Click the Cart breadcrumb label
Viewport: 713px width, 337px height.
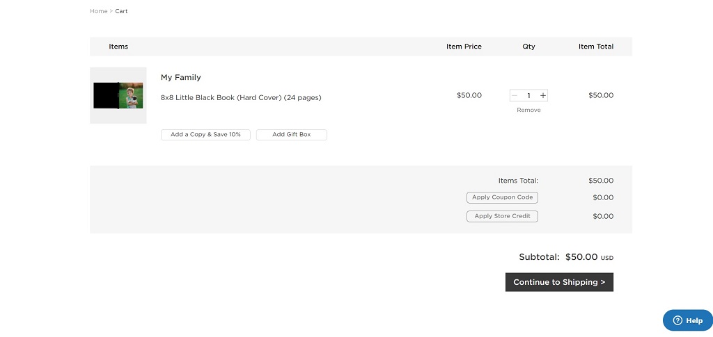click(x=121, y=11)
